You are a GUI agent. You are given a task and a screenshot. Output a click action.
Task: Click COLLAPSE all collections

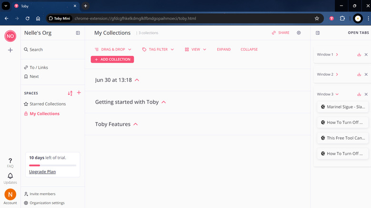(x=249, y=49)
